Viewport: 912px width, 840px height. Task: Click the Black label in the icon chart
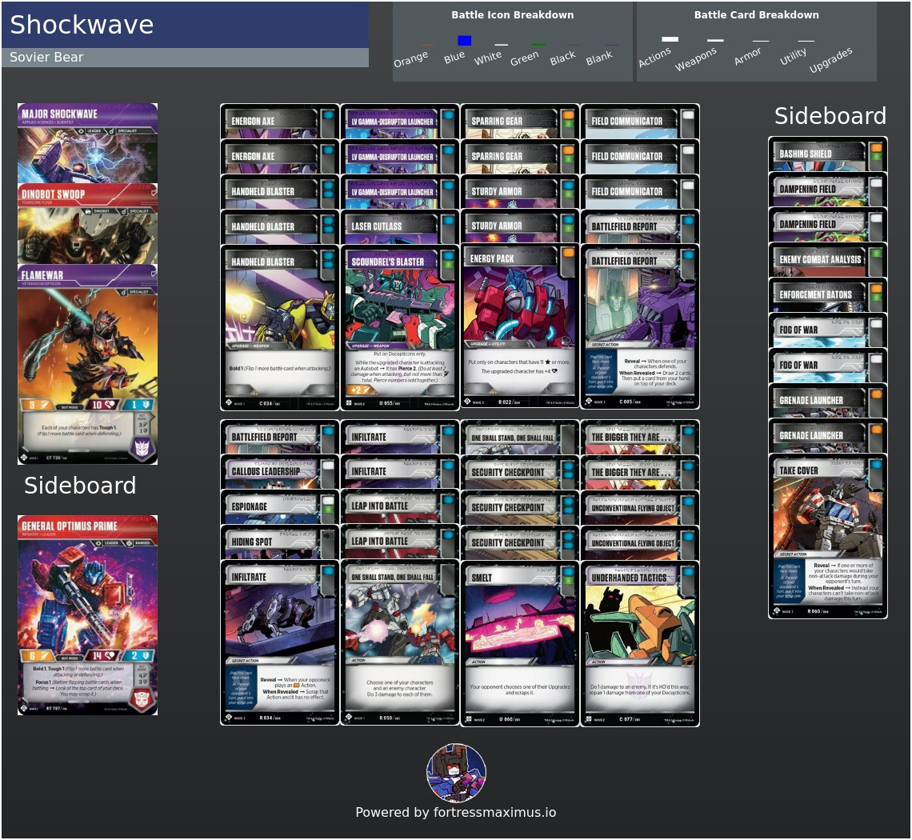[562, 58]
